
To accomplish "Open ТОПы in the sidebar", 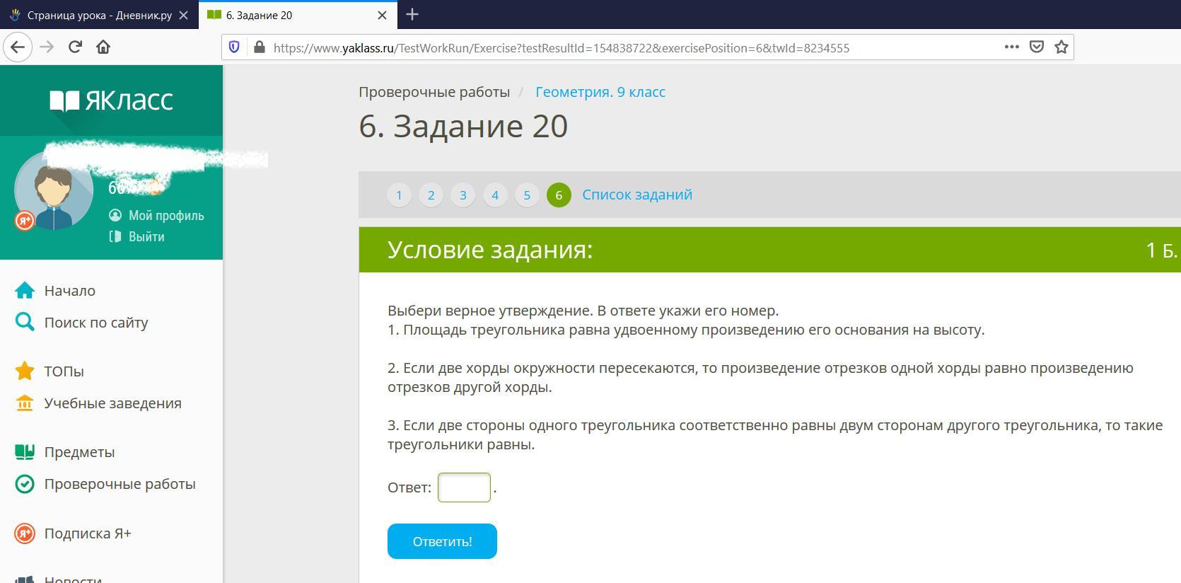I will click(x=64, y=371).
